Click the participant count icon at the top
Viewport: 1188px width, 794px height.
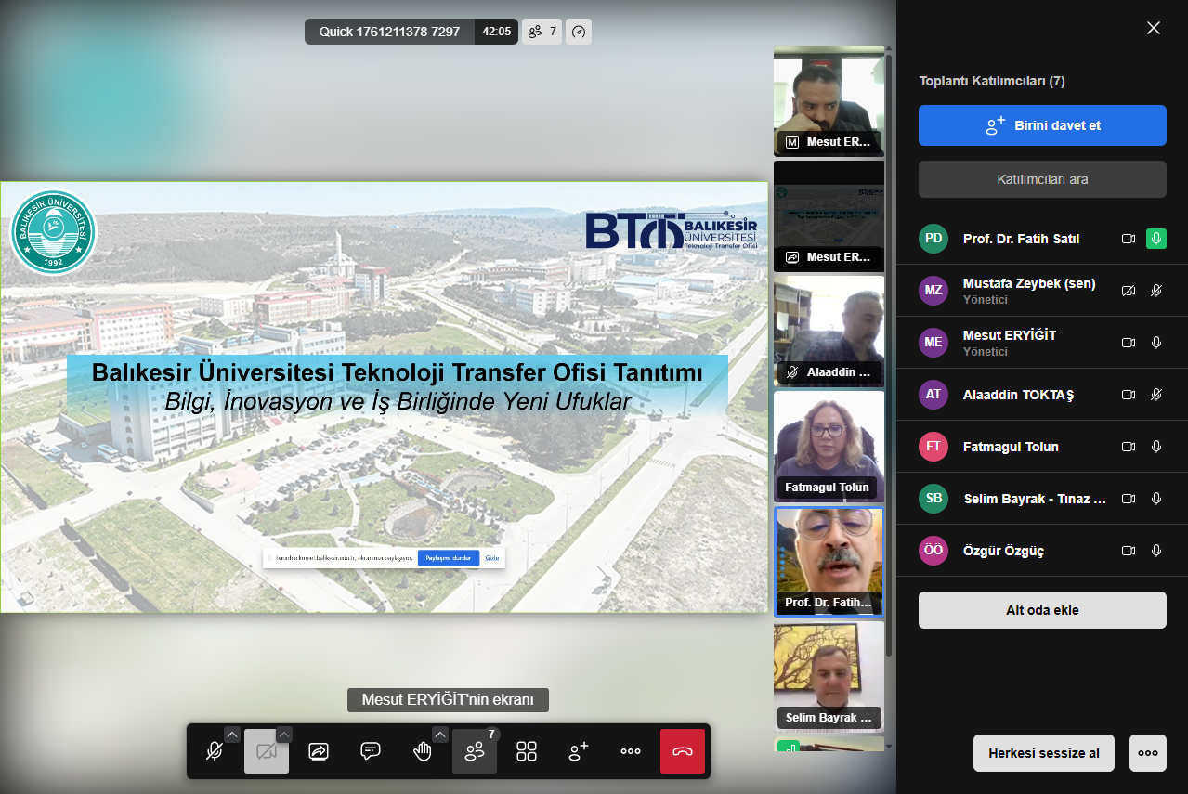tap(542, 32)
